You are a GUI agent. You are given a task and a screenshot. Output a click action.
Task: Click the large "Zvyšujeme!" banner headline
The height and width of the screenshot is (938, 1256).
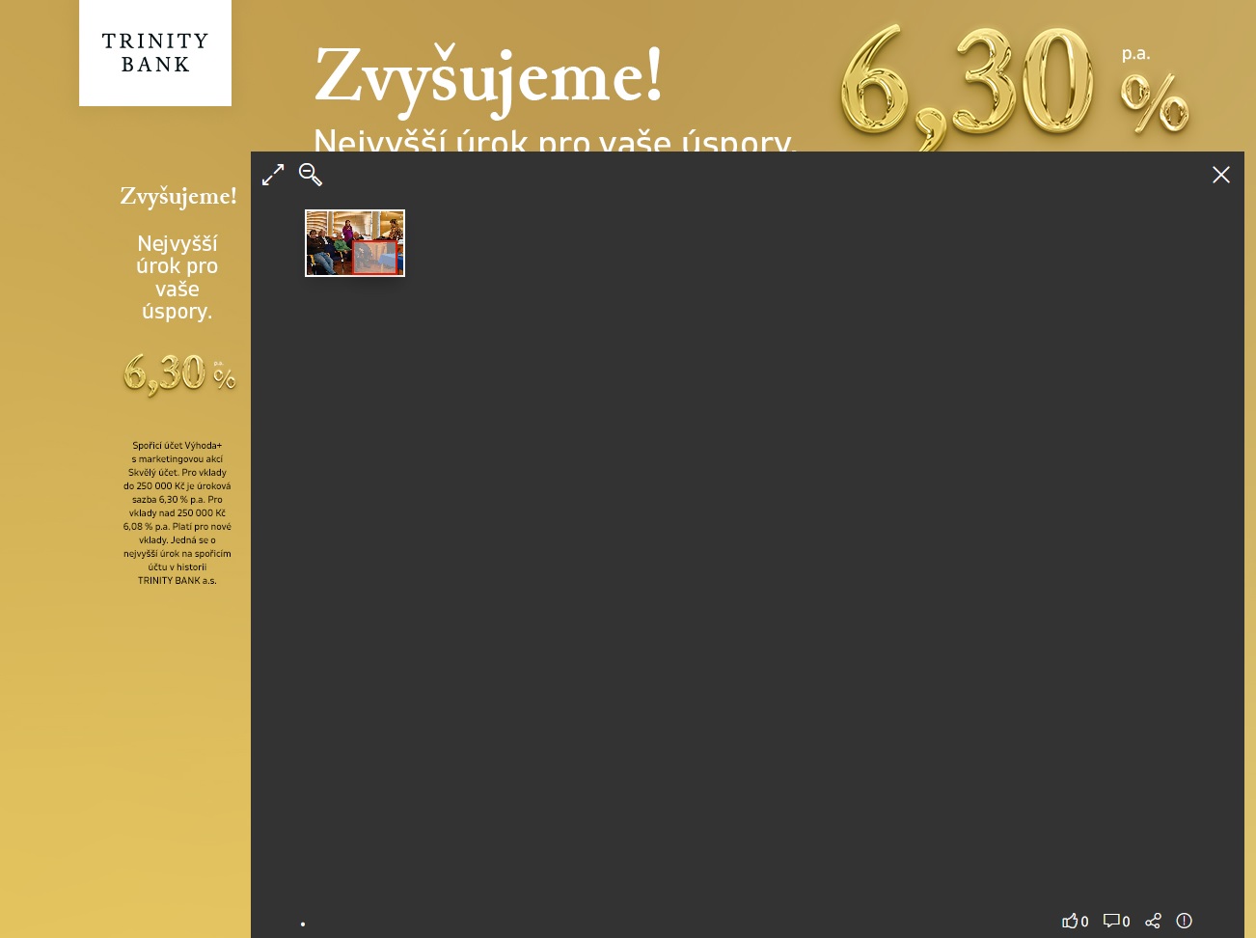[x=489, y=77]
